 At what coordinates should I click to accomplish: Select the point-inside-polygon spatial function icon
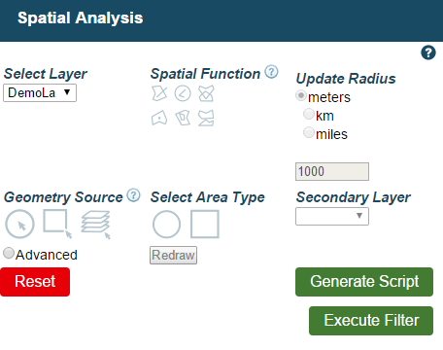pos(159,118)
